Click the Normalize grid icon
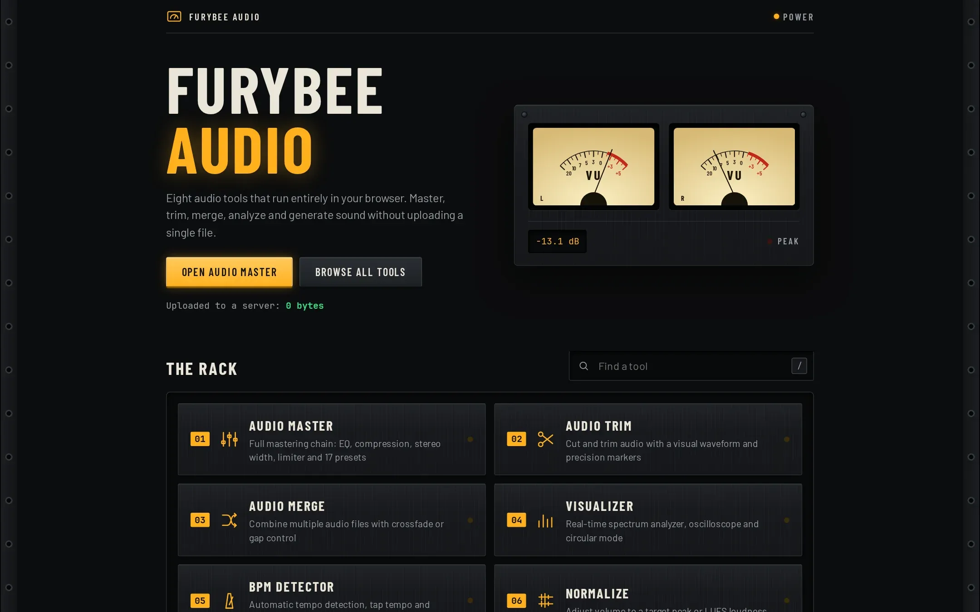The width and height of the screenshot is (980, 612). coord(545,600)
